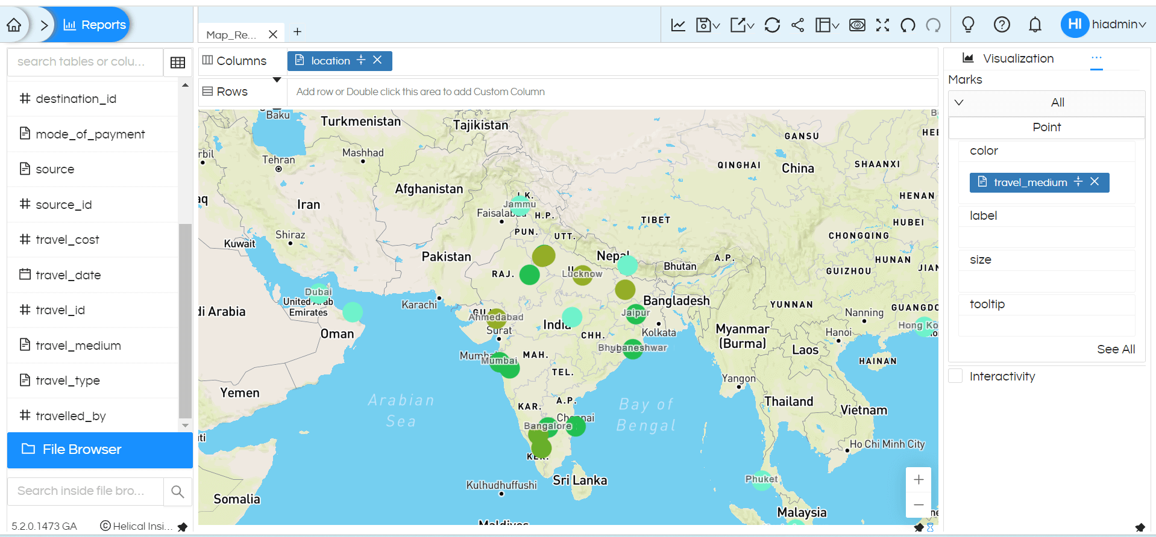Viewport: 1156px width, 537px height.
Task: Click the preview eye icon
Action: [x=857, y=25]
